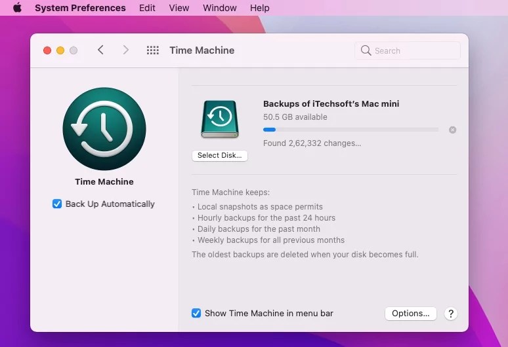Close the window with red button
This screenshot has height=347, width=508.
pyautogui.click(x=47, y=50)
